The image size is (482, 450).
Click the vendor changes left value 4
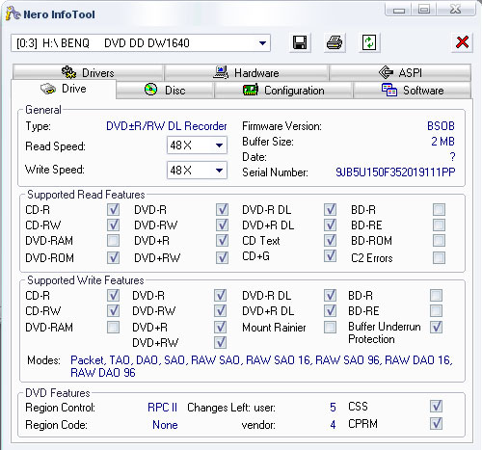click(x=333, y=425)
